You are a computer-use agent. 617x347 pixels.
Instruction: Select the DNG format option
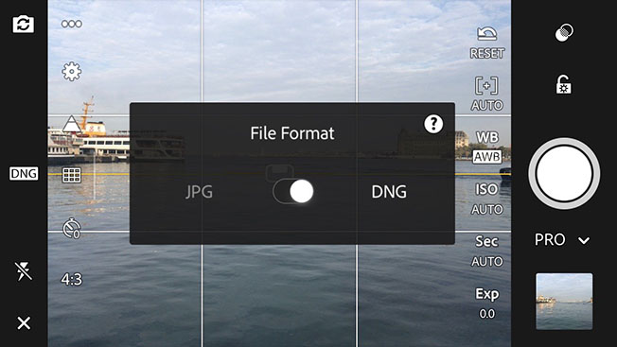click(389, 192)
